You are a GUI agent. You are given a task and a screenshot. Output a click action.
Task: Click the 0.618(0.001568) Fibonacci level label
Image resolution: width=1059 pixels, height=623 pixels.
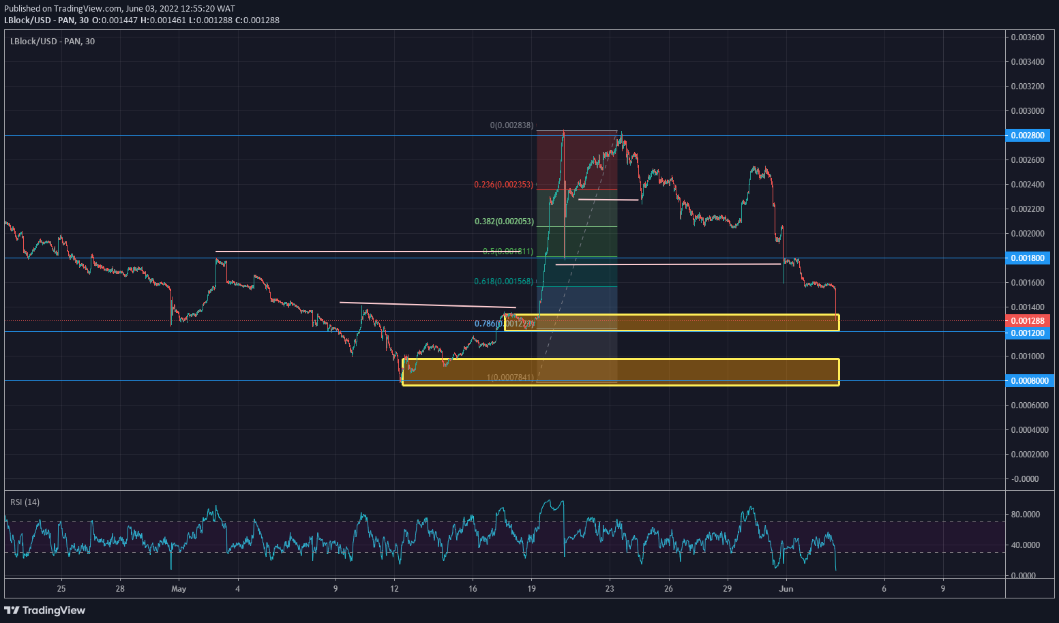tap(504, 282)
